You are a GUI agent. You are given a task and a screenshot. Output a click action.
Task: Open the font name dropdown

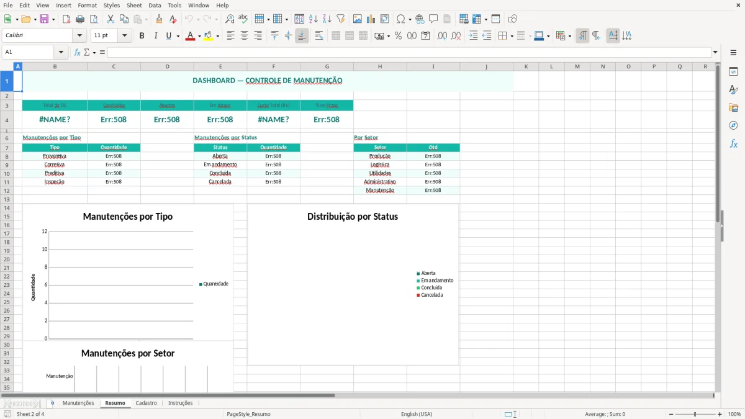79,36
